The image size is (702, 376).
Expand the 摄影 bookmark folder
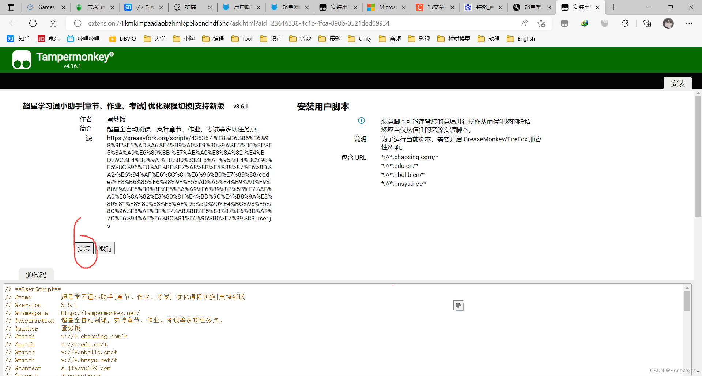tap(329, 39)
